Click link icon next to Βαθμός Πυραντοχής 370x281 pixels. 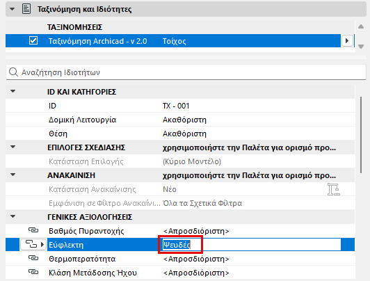pos(33,230)
